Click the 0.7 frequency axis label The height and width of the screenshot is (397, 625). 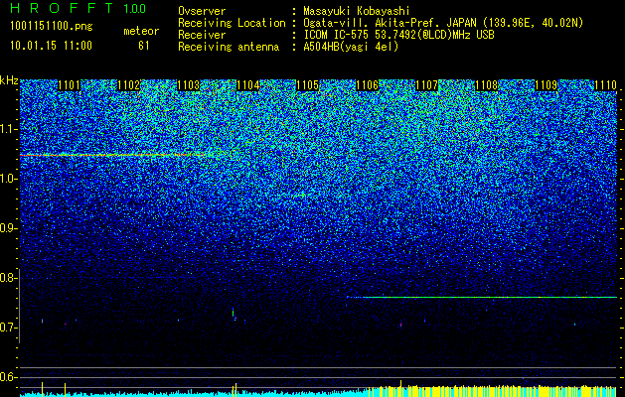(x=8, y=328)
